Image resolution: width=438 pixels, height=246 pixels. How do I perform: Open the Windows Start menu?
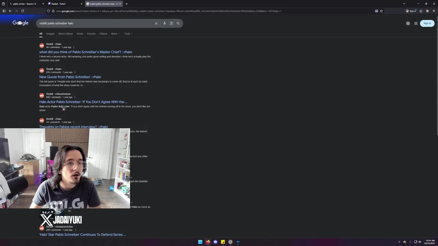coord(200,242)
